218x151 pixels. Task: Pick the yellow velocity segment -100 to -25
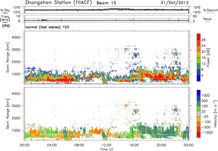[199, 119]
